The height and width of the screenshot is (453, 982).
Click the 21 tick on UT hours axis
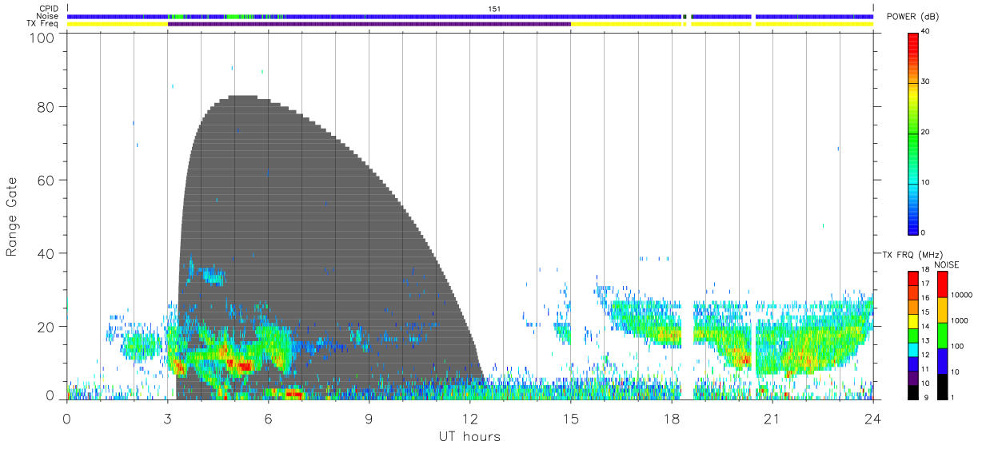pos(772,418)
